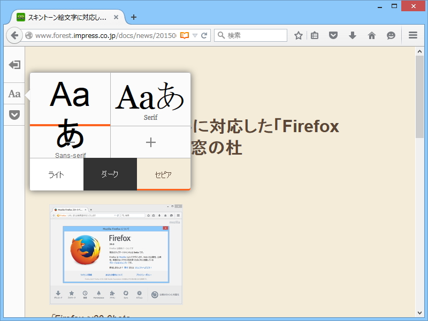Choose the セピア sepia theme
This screenshot has width=428, height=321.
pos(164,174)
